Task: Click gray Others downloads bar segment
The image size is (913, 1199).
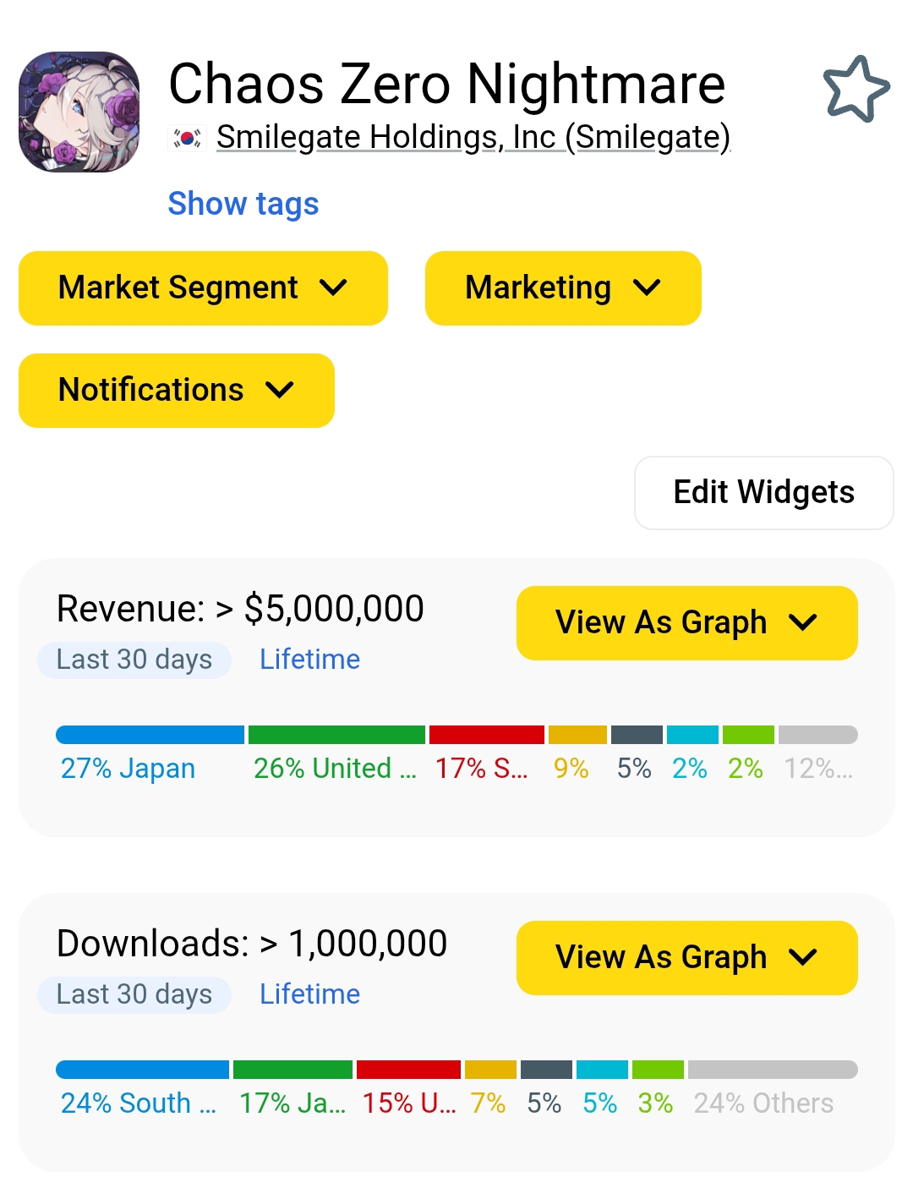Action: (x=773, y=1070)
